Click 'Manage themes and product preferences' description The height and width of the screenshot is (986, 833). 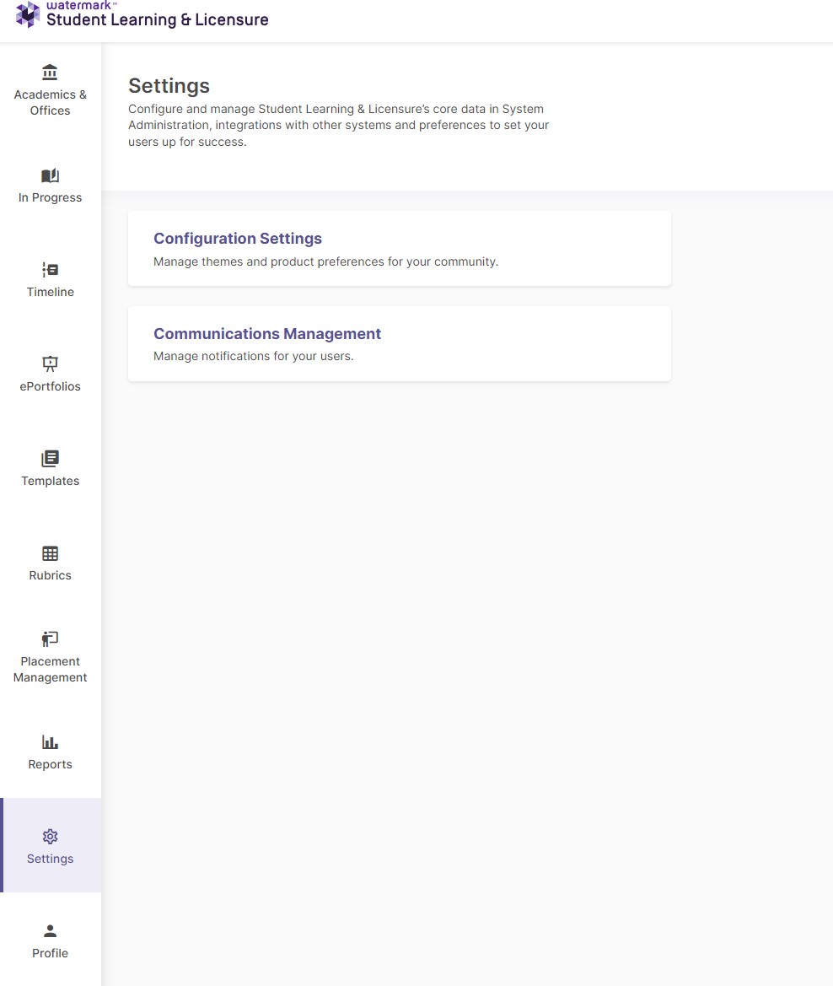[x=325, y=261]
